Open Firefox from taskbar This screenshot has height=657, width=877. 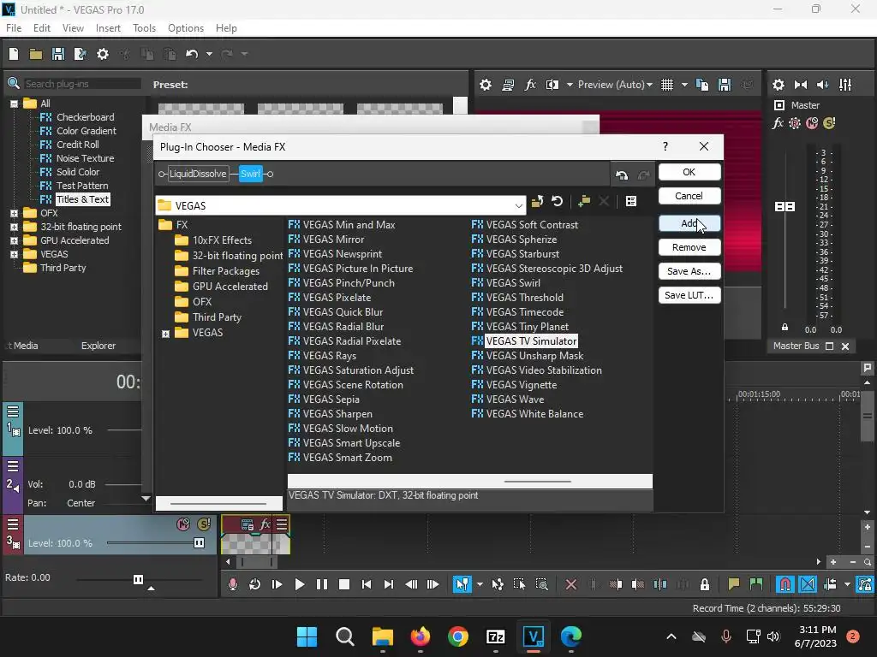(x=420, y=636)
